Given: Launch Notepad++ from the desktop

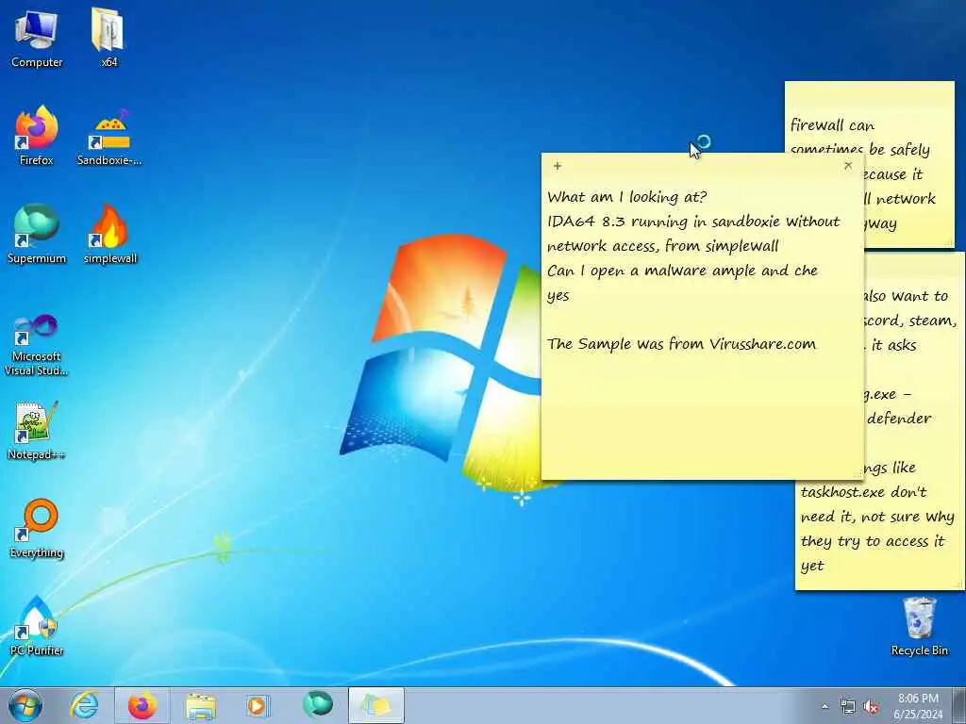Looking at the screenshot, I should click(x=37, y=431).
